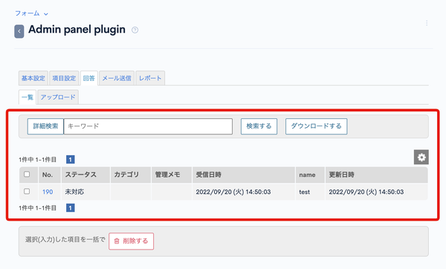Open the レポート tab
The image size is (446, 269).
tap(150, 78)
